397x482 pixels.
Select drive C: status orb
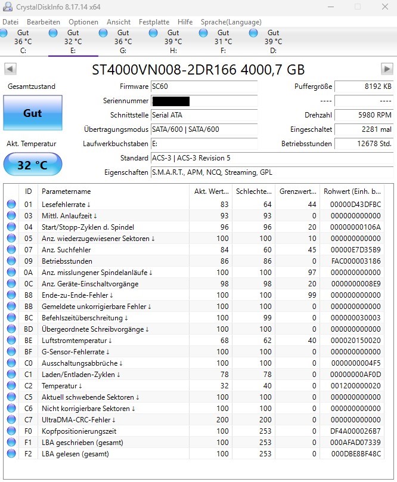pyautogui.click(x=3, y=33)
